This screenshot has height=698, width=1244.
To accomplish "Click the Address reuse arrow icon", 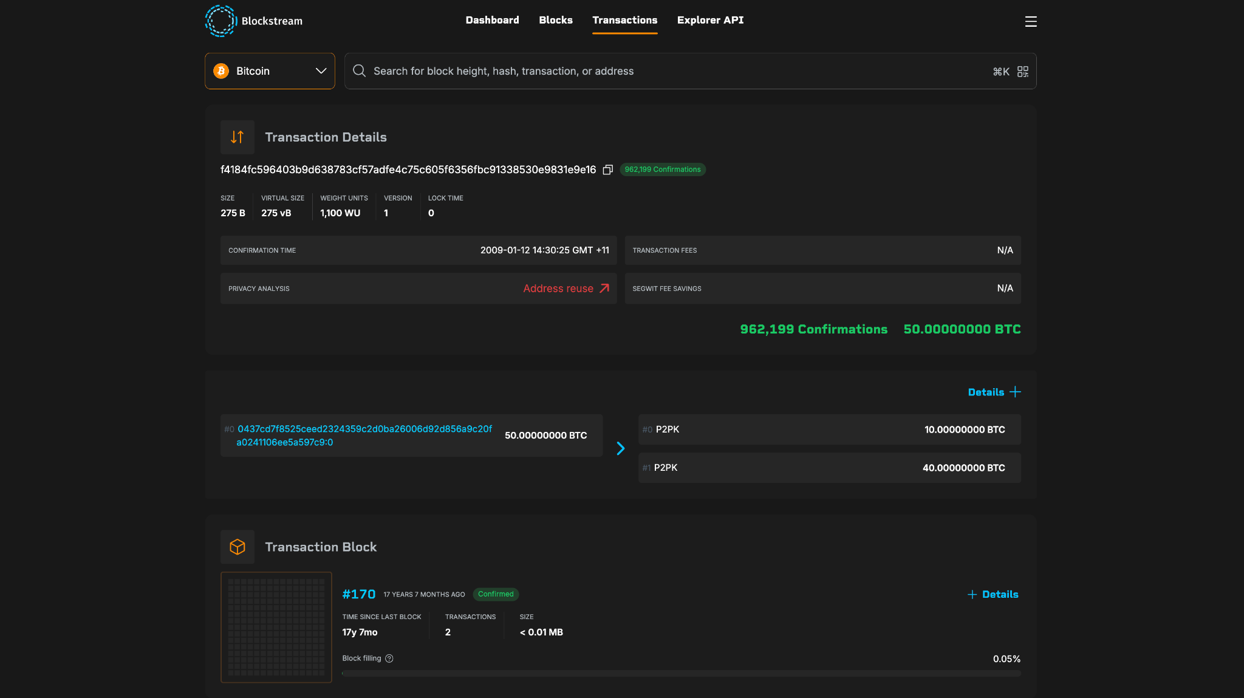I will tap(604, 288).
